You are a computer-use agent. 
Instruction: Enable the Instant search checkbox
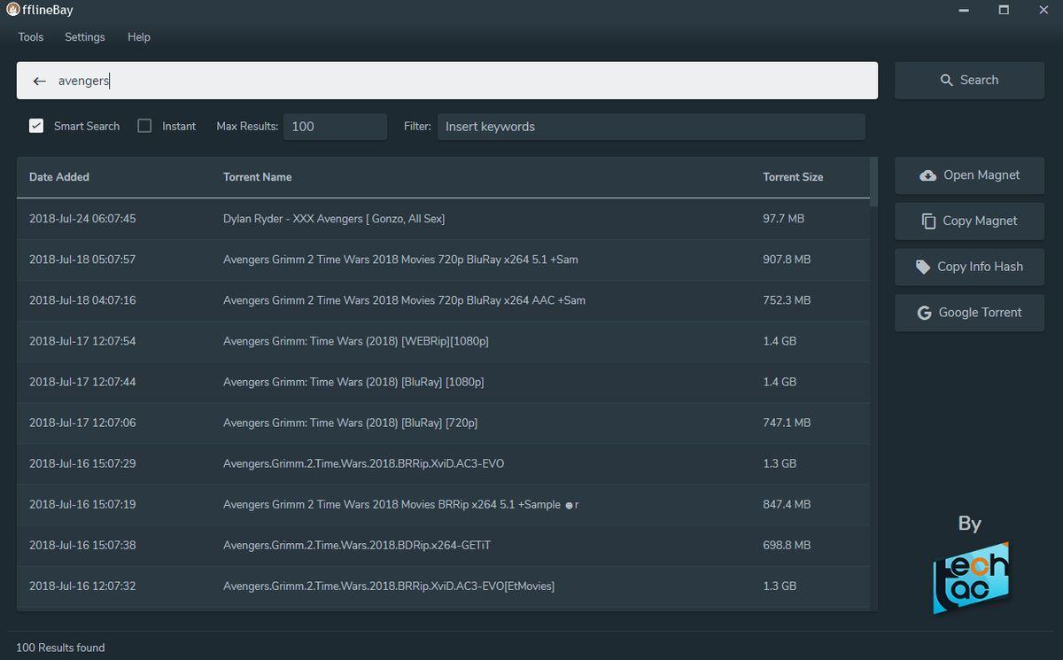point(144,126)
